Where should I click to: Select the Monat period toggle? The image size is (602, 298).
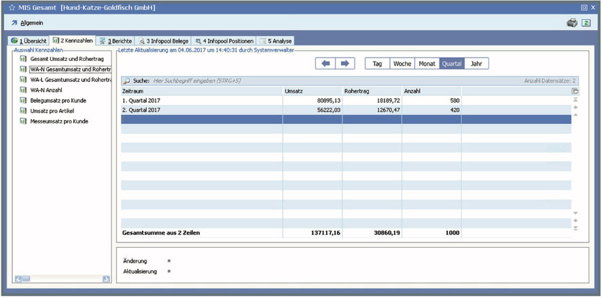[x=427, y=64]
